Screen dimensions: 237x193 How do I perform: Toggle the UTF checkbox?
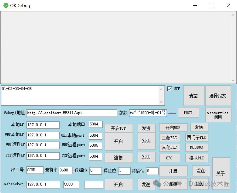[170, 89]
